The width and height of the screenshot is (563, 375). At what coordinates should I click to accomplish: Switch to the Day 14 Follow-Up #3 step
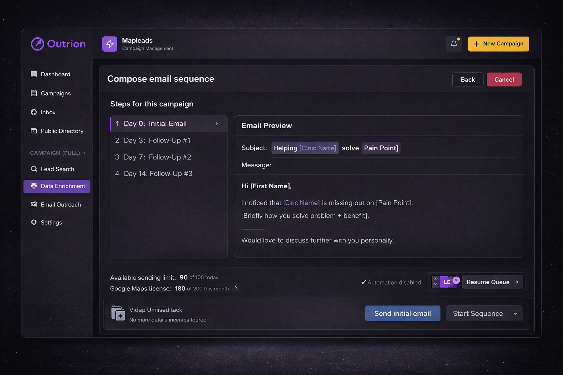click(x=158, y=174)
